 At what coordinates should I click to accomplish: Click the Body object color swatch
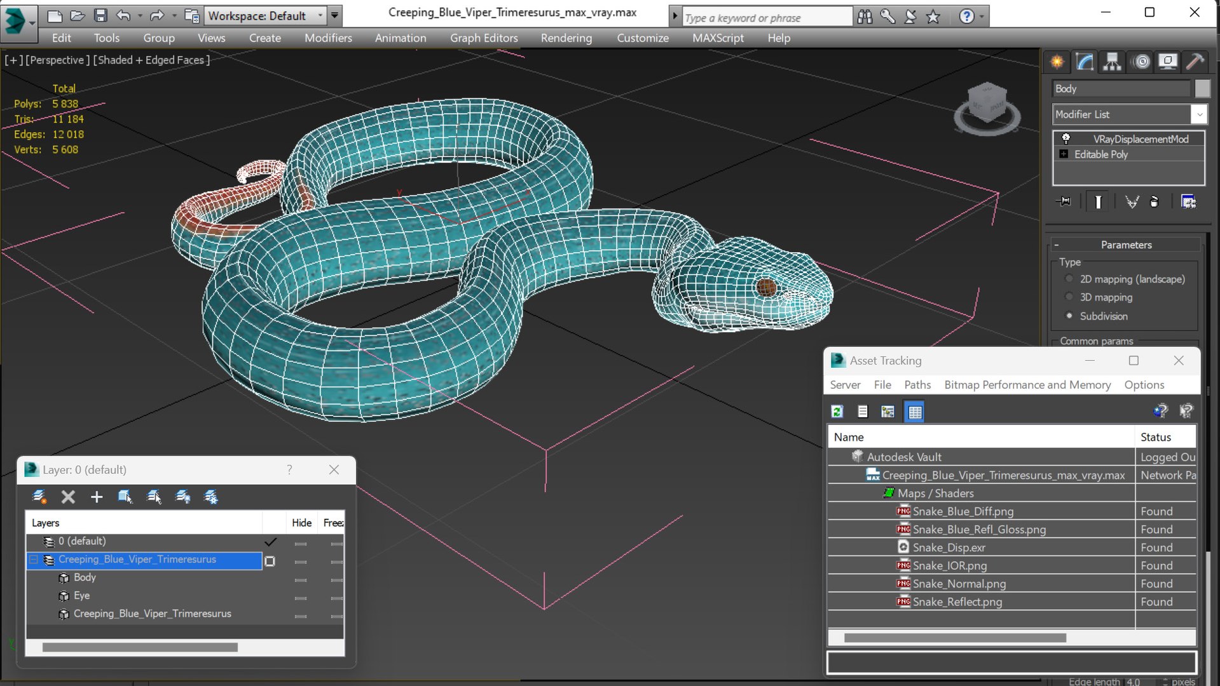coord(1202,89)
